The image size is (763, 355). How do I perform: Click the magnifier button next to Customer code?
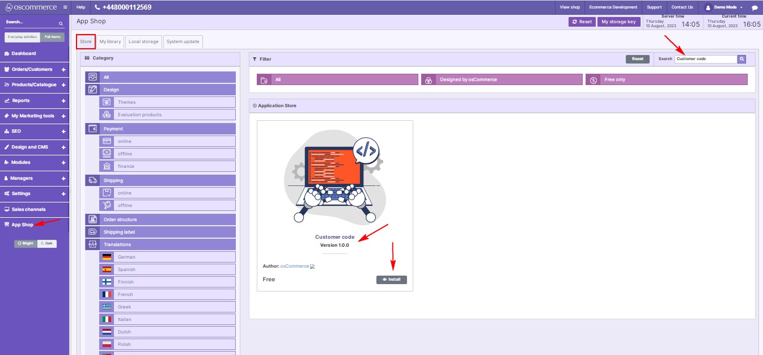pos(741,59)
